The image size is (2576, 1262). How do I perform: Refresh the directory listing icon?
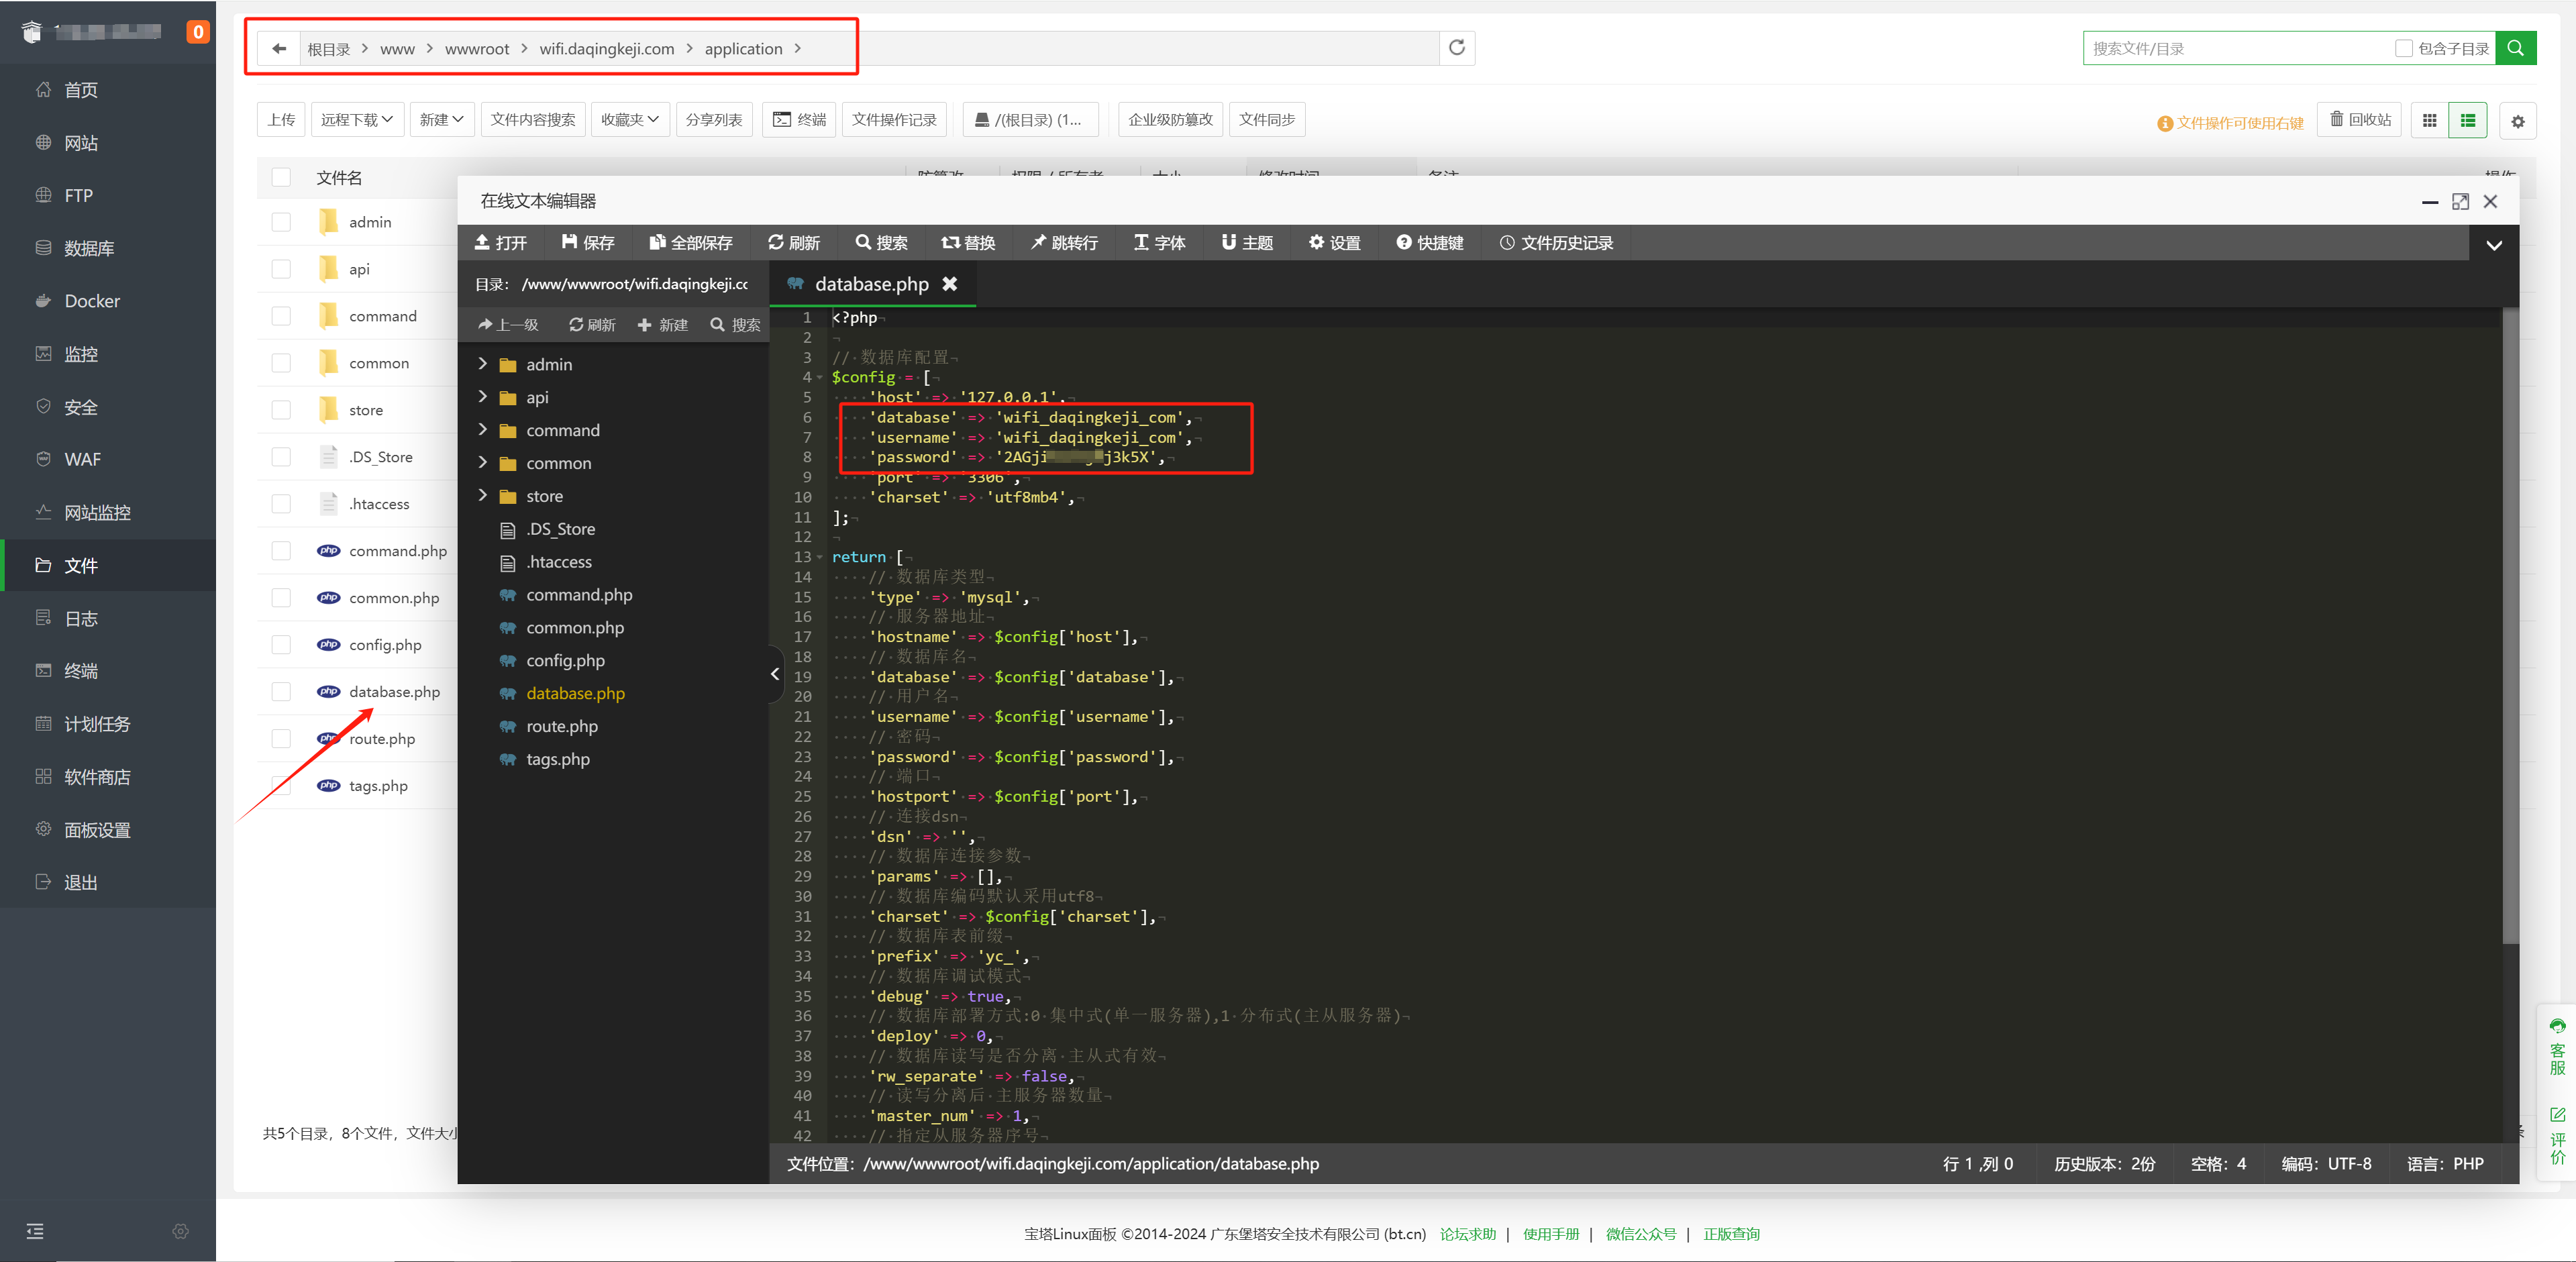[1456, 48]
